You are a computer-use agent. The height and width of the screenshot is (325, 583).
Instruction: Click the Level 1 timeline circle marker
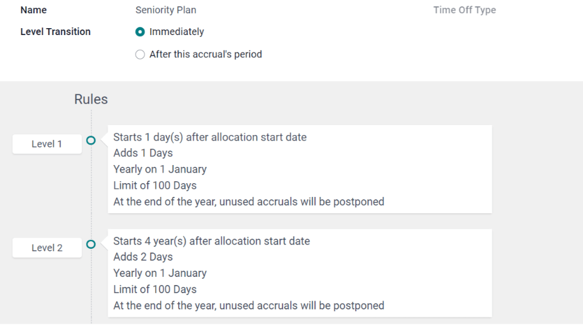pos(91,141)
